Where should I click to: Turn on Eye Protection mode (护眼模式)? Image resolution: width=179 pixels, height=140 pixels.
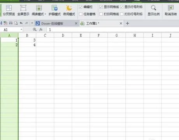click(54, 10)
